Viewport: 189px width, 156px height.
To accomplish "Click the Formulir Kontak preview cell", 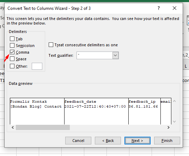I will tap(28, 102).
